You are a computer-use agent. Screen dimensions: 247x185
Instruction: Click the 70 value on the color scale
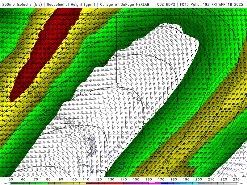coord(36,179)
